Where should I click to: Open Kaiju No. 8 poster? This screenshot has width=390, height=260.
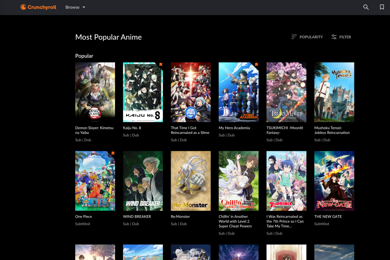tap(143, 92)
